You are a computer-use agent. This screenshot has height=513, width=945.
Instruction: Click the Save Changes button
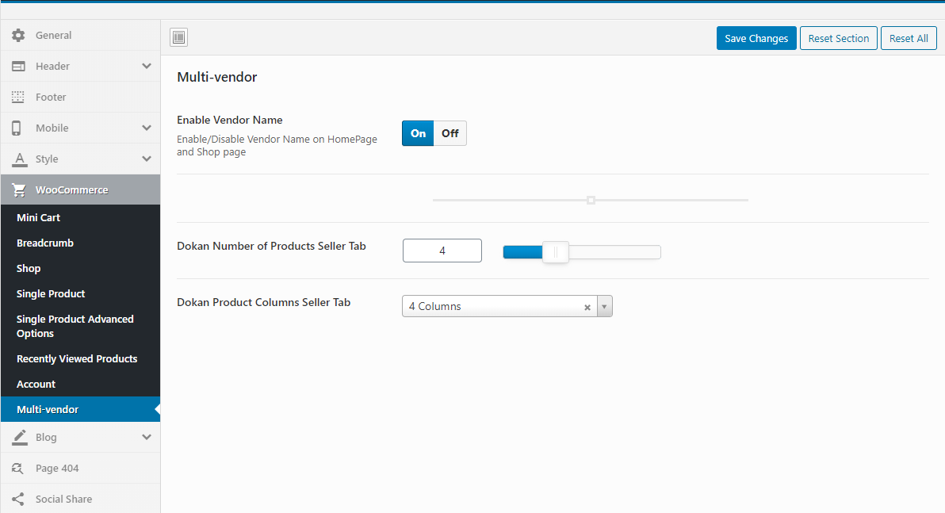coord(756,38)
